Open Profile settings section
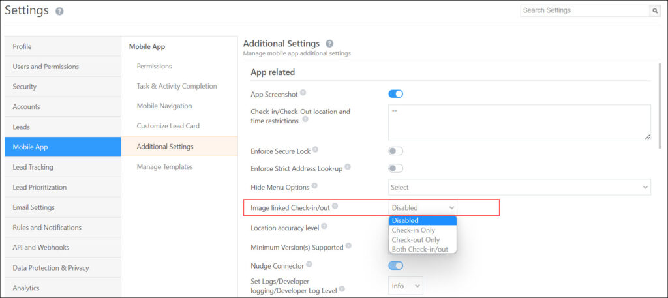This screenshot has width=668, height=298. click(x=63, y=46)
